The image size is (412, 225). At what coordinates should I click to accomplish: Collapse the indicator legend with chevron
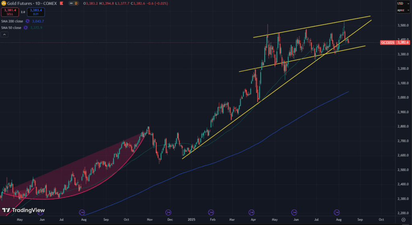[x=5, y=35]
